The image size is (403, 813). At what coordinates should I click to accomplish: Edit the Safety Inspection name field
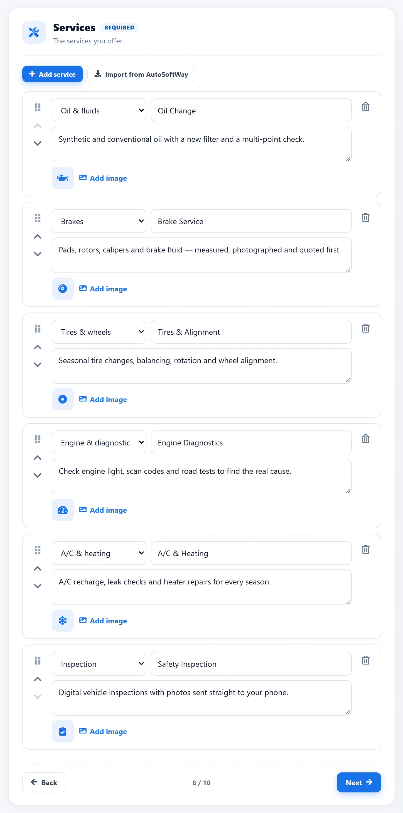tap(251, 664)
